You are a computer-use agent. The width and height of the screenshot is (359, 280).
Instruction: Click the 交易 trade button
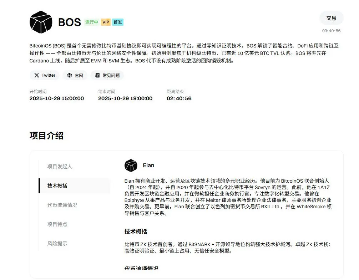click(x=331, y=18)
